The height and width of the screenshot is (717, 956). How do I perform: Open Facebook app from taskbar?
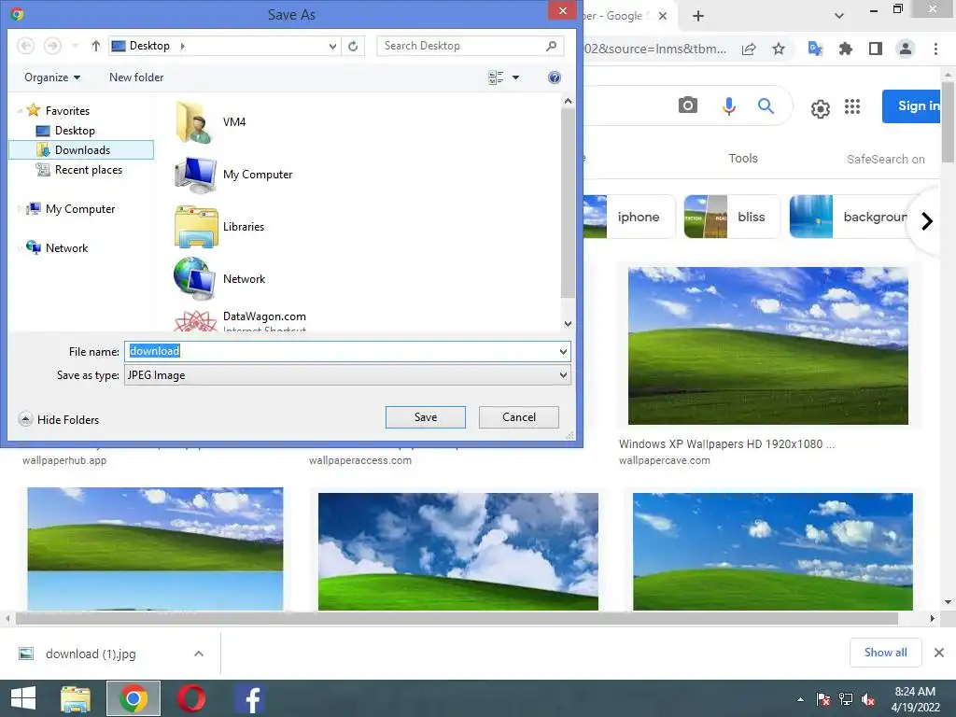249,698
